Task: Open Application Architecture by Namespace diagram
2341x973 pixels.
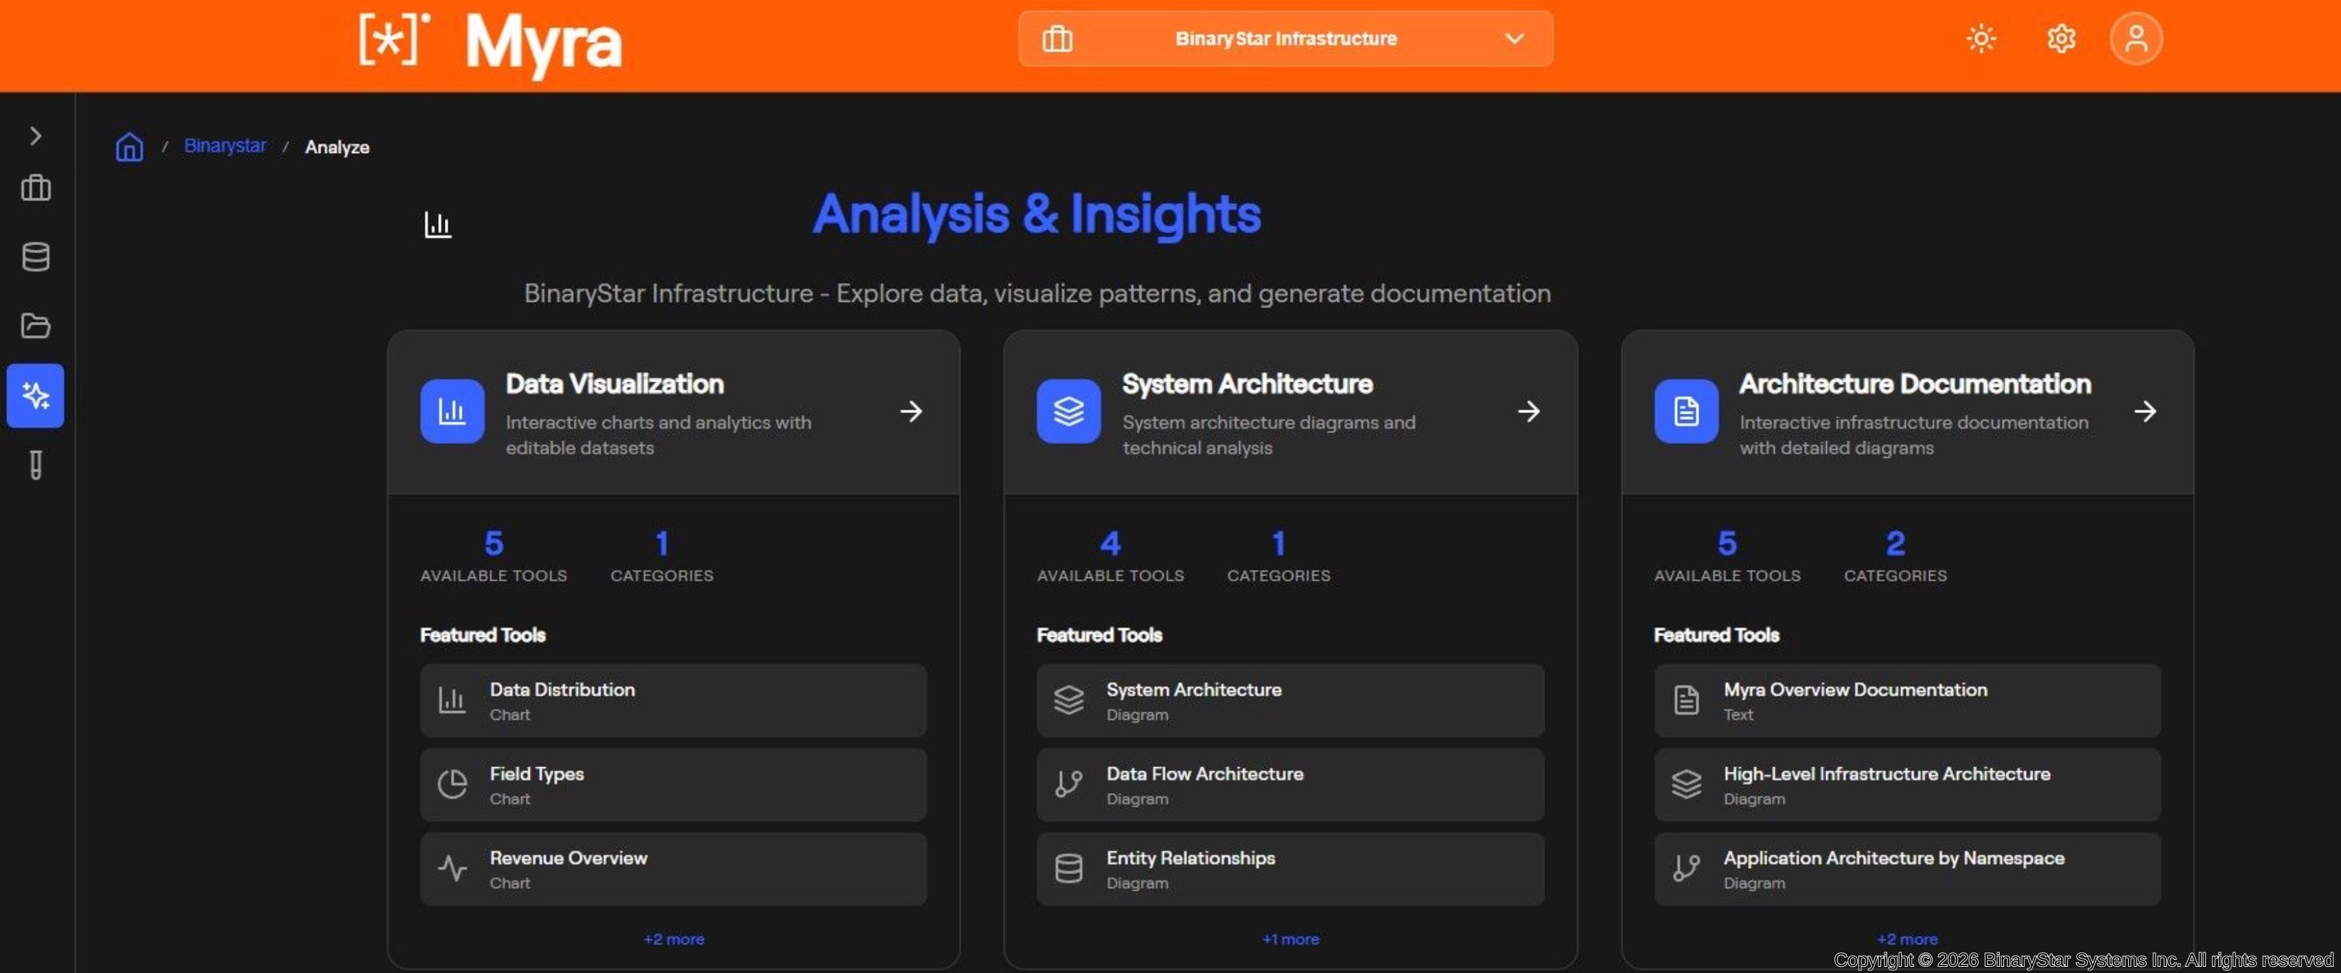Action: [x=1906, y=869]
